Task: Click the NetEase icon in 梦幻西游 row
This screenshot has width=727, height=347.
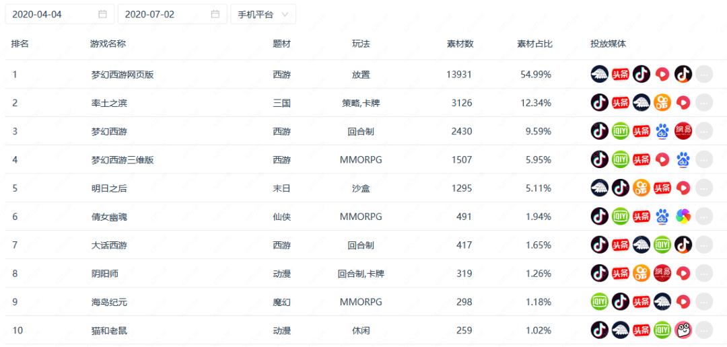Action: click(683, 131)
